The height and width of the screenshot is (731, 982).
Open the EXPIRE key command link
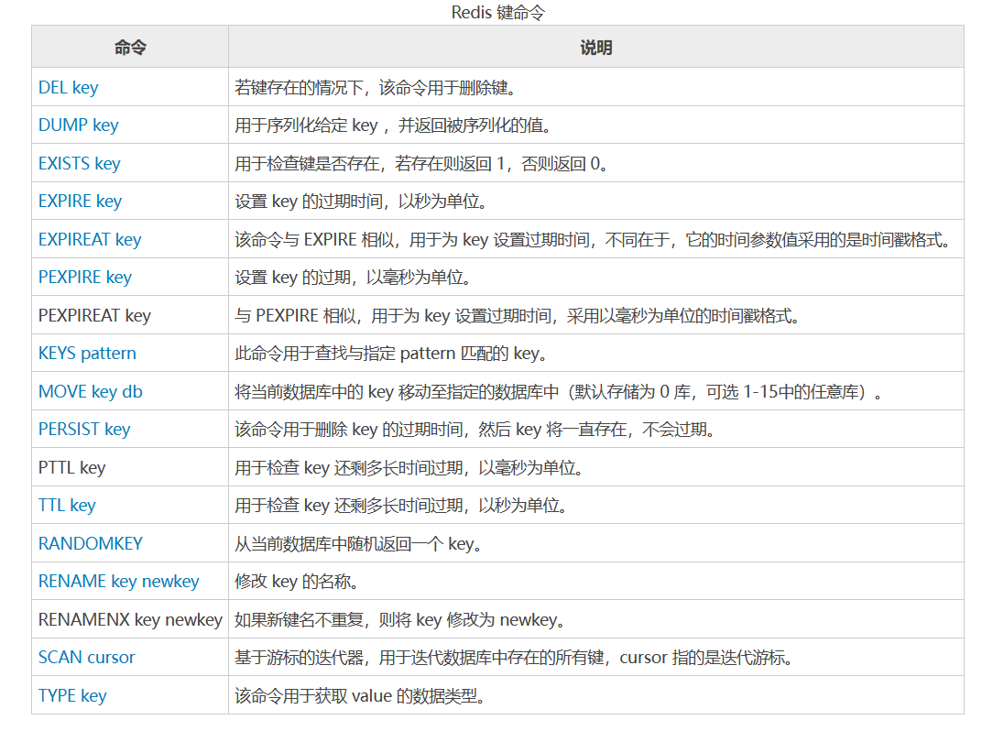pyautogui.click(x=79, y=201)
